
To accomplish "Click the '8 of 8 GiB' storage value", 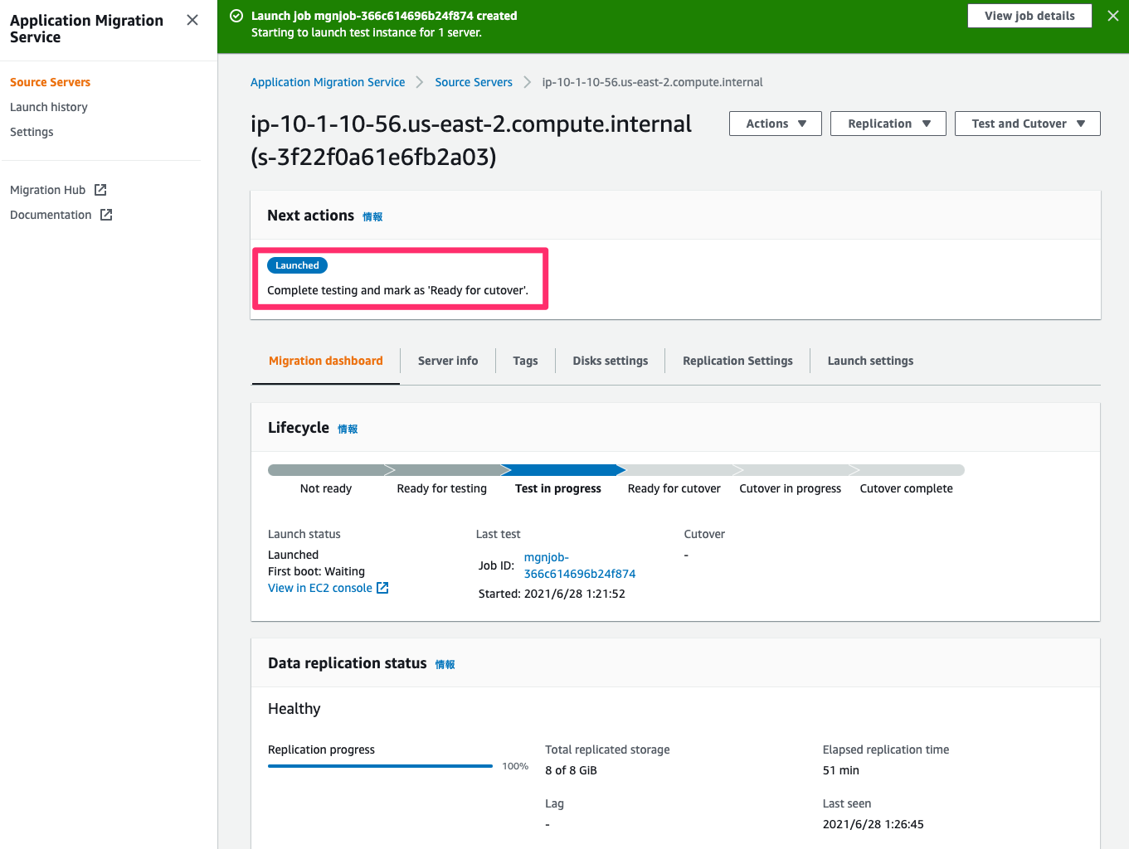I will [x=571, y=770].
